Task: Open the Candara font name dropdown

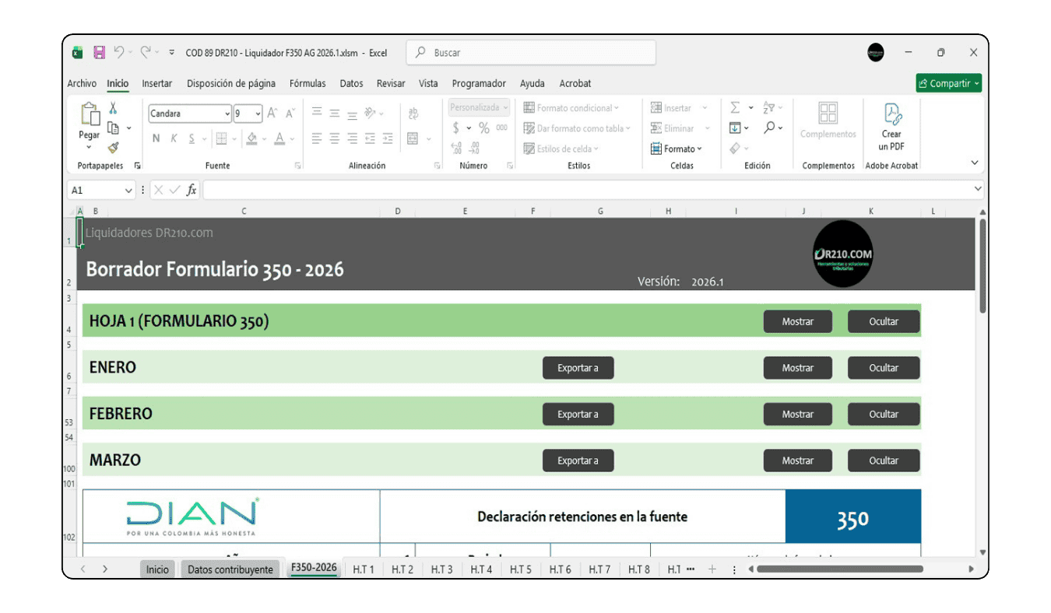Action: 227,114
